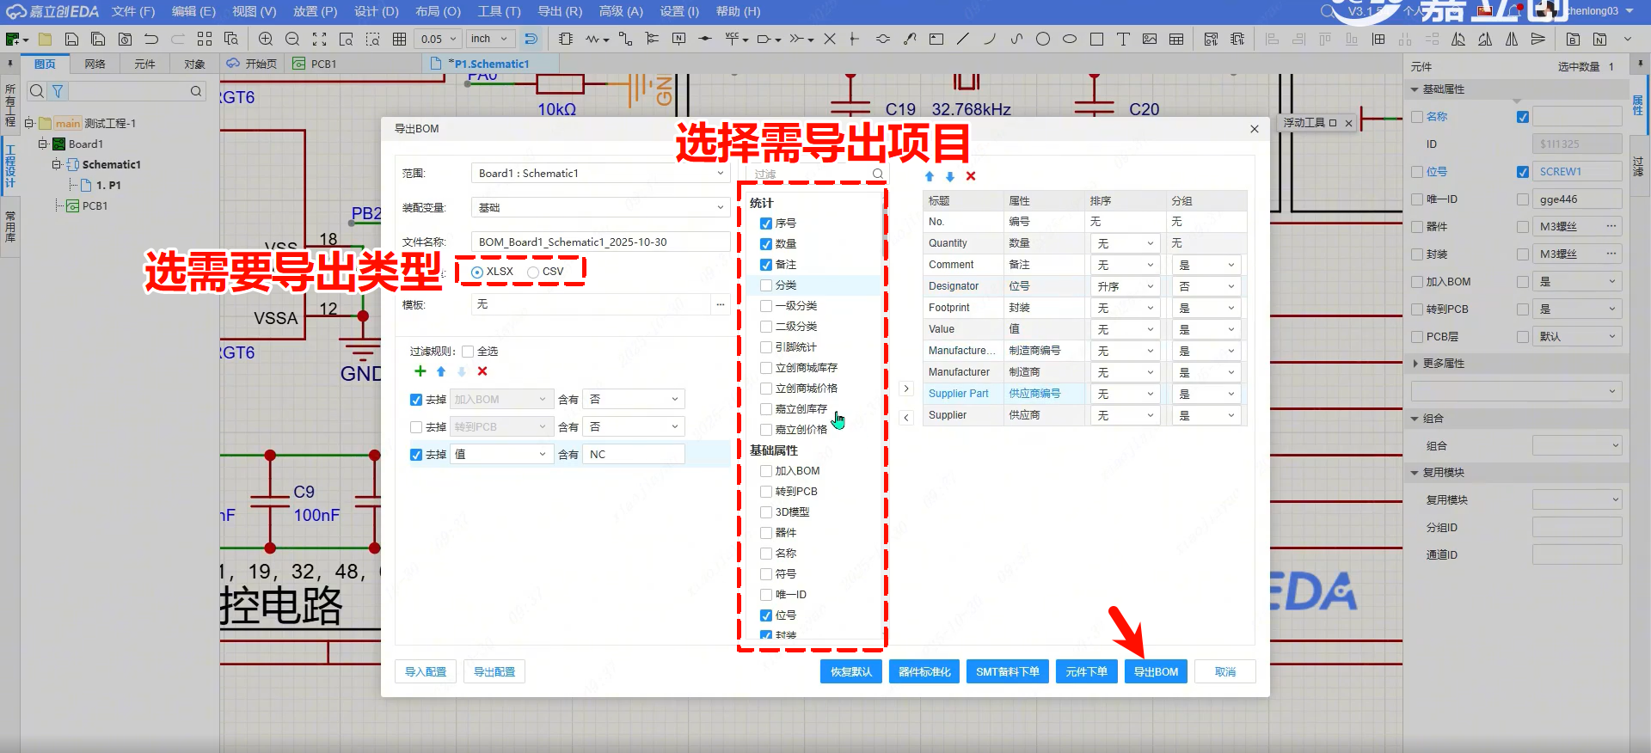Open the Designator 升序 sort dropdown

pyautogui.click(x=1126, y=287)
